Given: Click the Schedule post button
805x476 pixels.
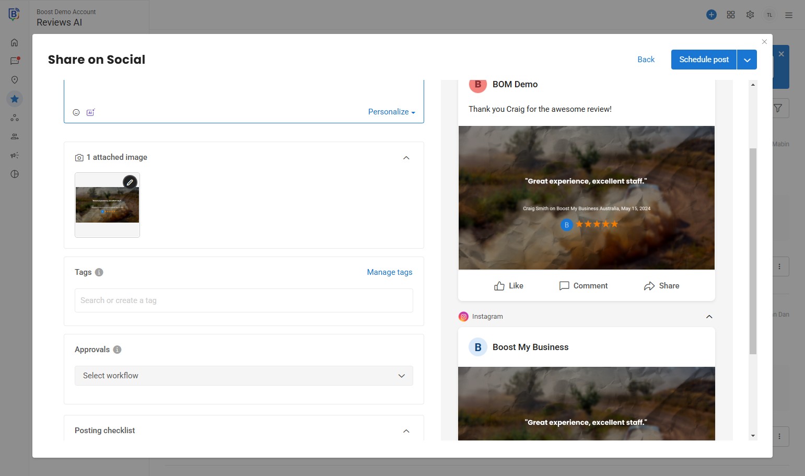Looking at the screenshot, I should [704, 60].
